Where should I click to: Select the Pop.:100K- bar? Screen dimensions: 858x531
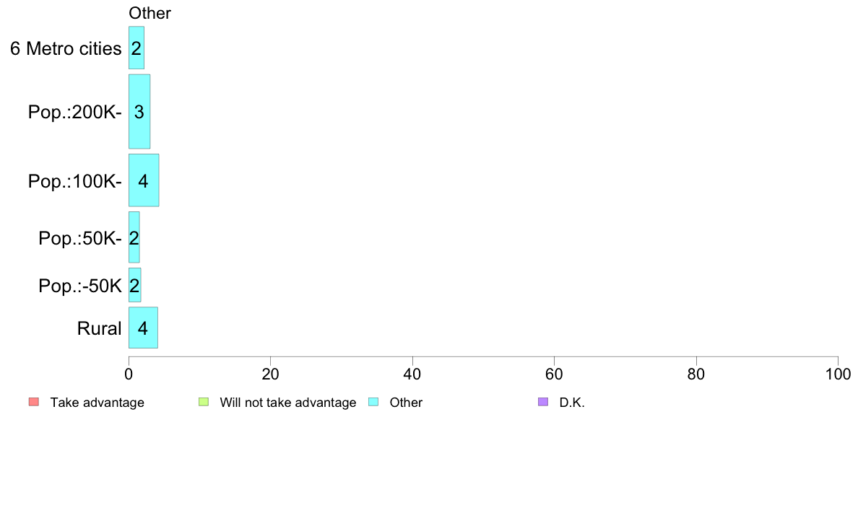[x=144, y=180]
